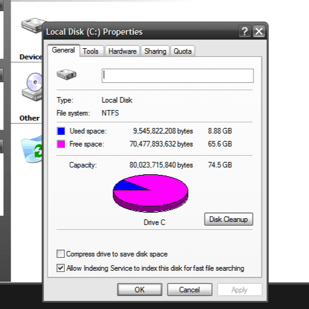The height and width of the screenshot is (309, 309).
Task: Go to the Sharing tab
Action: [155, 51]
